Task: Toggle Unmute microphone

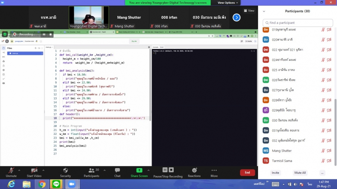Action: click(x=11, y=171)
